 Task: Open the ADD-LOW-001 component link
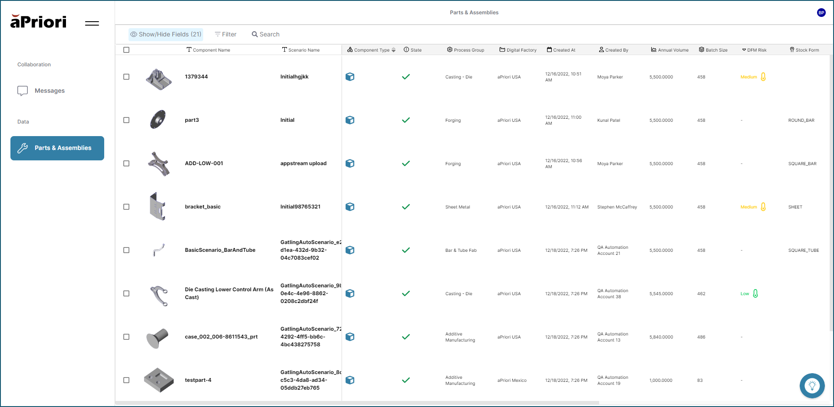204,163
